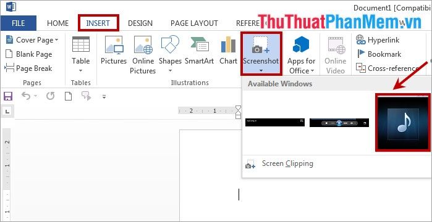Open the FILE backstage tab
This screenshot has height=222, width=432.
tap(18, 23)
